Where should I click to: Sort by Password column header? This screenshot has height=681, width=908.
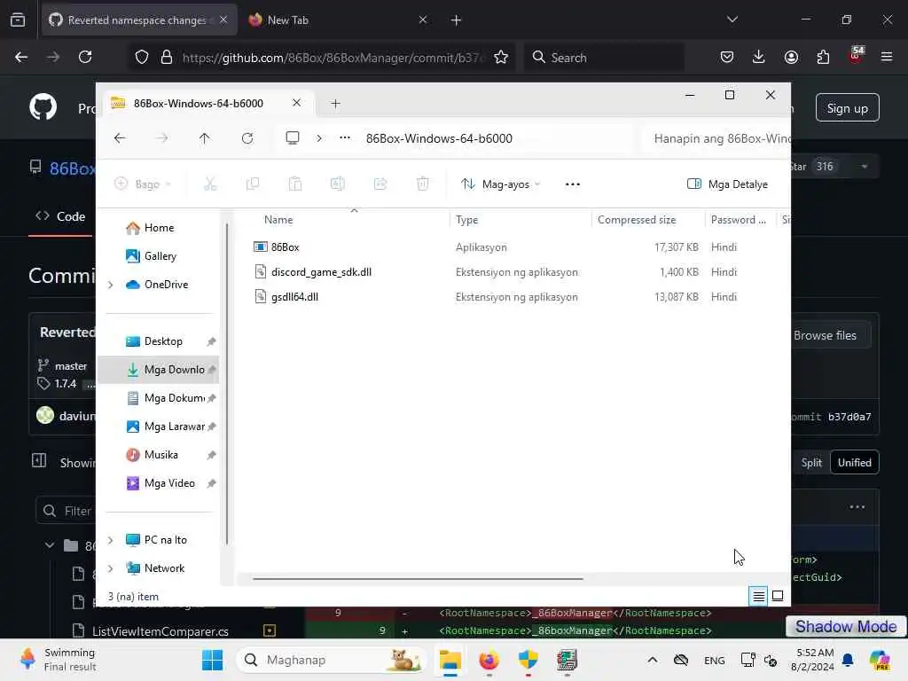(x=739, y=220)
